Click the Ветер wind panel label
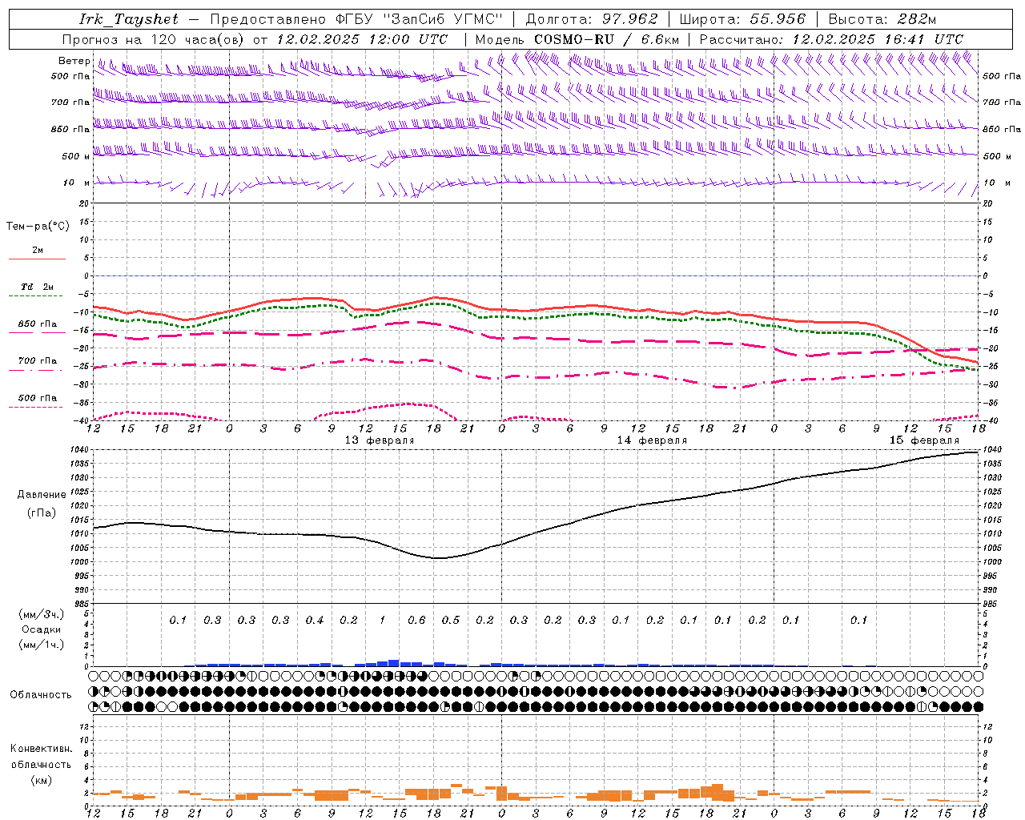 (74, 61)
